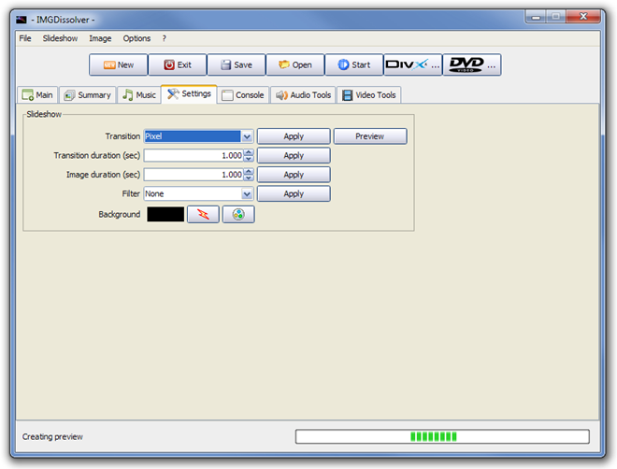The width and height of the screenshot is (617, 469).
Task: Click the Open toolbar button
Action: pyautogui.click(x=295, y=64)
